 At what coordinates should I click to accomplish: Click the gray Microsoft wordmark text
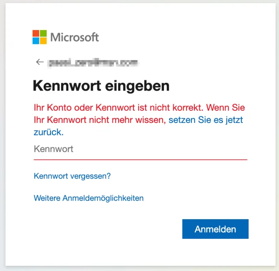(75, 37)
